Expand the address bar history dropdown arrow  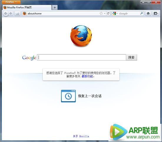tap(105, 13)
